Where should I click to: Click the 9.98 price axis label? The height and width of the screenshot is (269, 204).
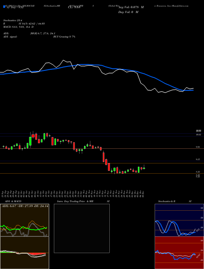click(198, 147)
